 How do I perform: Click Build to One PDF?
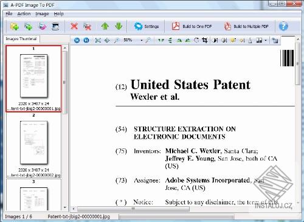tap(192, 26)
